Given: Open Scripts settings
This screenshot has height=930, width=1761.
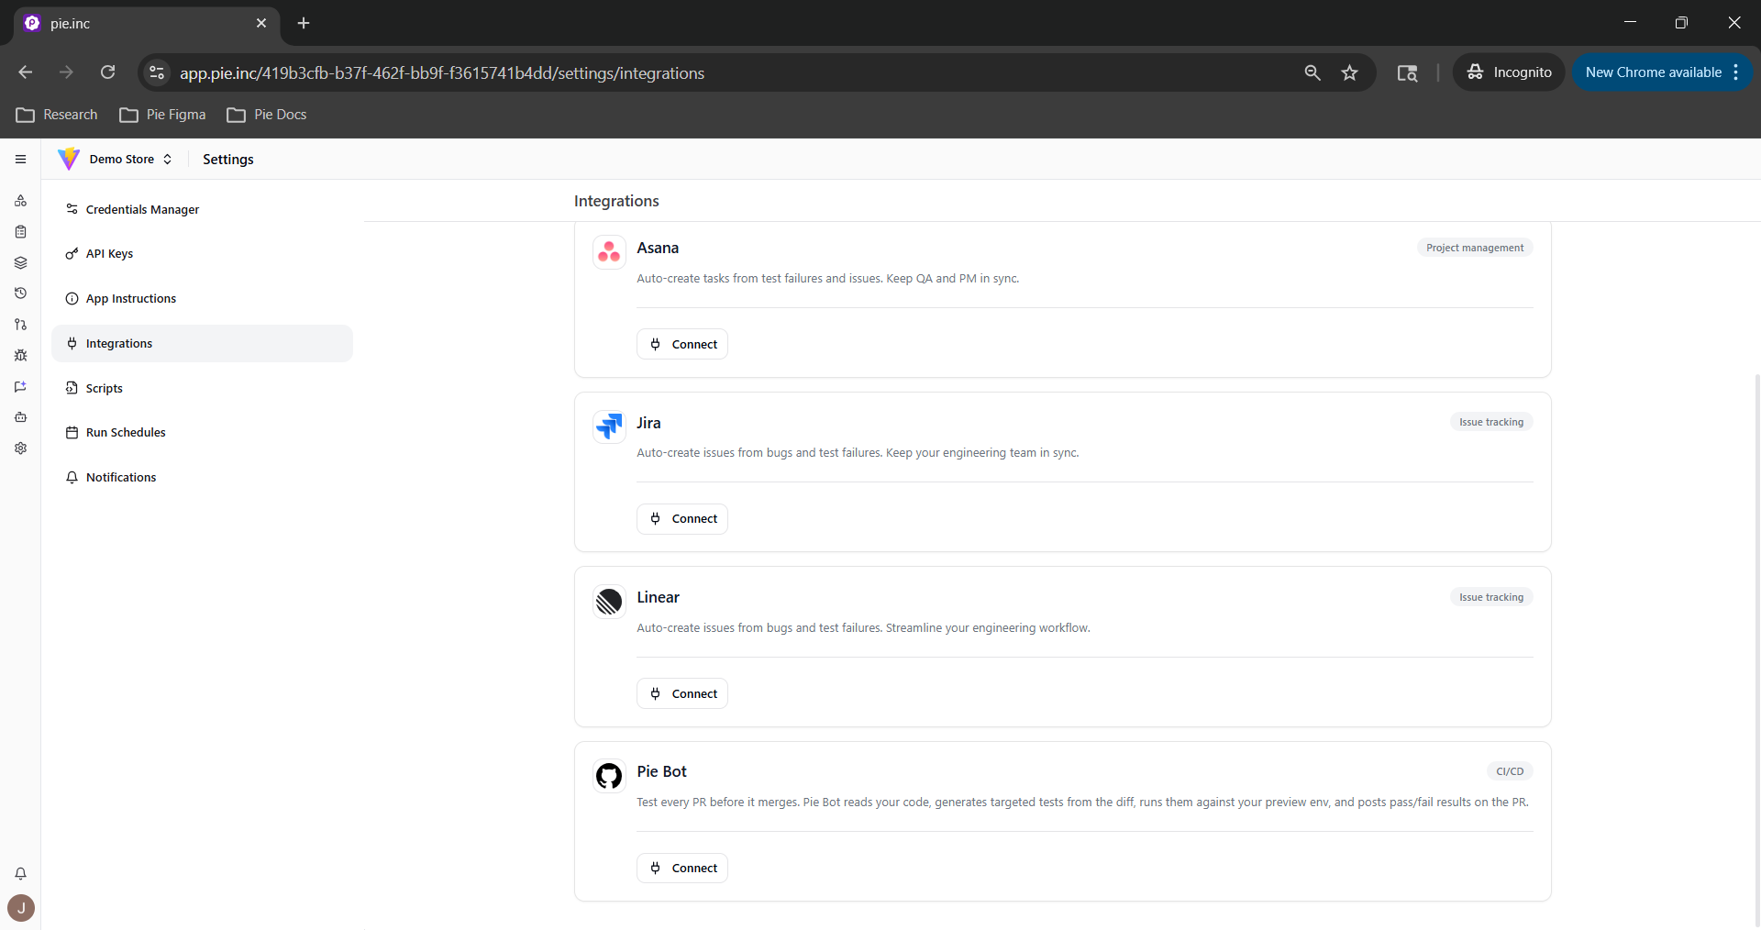Looking at the screenshot, I should (x=202, y=388).
